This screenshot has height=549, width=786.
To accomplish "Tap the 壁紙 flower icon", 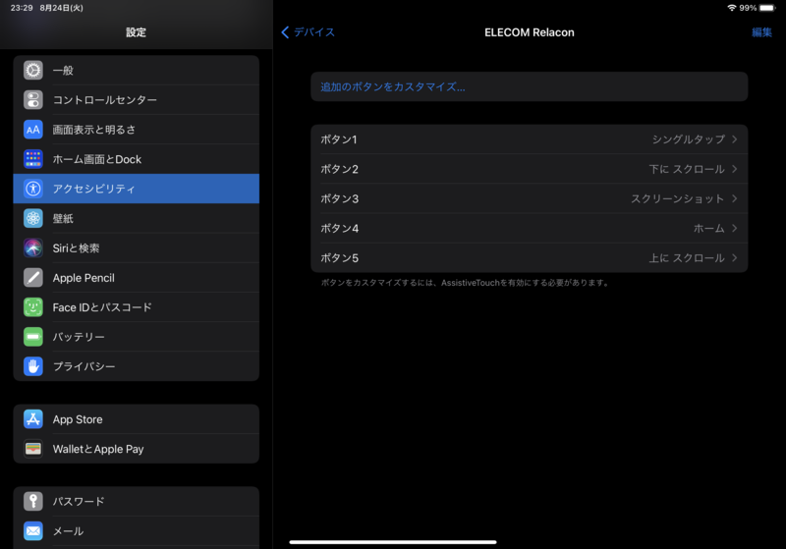I will pos(33,218).
